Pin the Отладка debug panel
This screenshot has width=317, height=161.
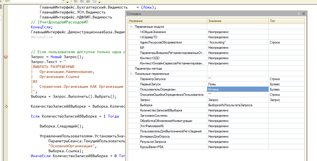pyautogui.click(x=299, y=13)
